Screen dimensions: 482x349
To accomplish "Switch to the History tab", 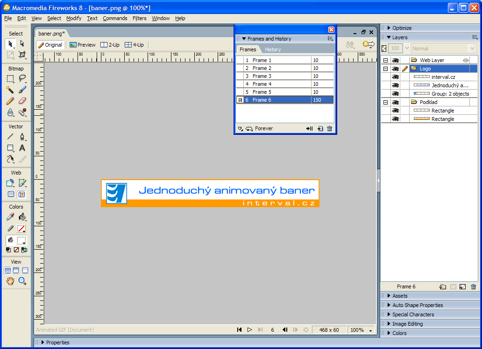I will pos(273,49).
